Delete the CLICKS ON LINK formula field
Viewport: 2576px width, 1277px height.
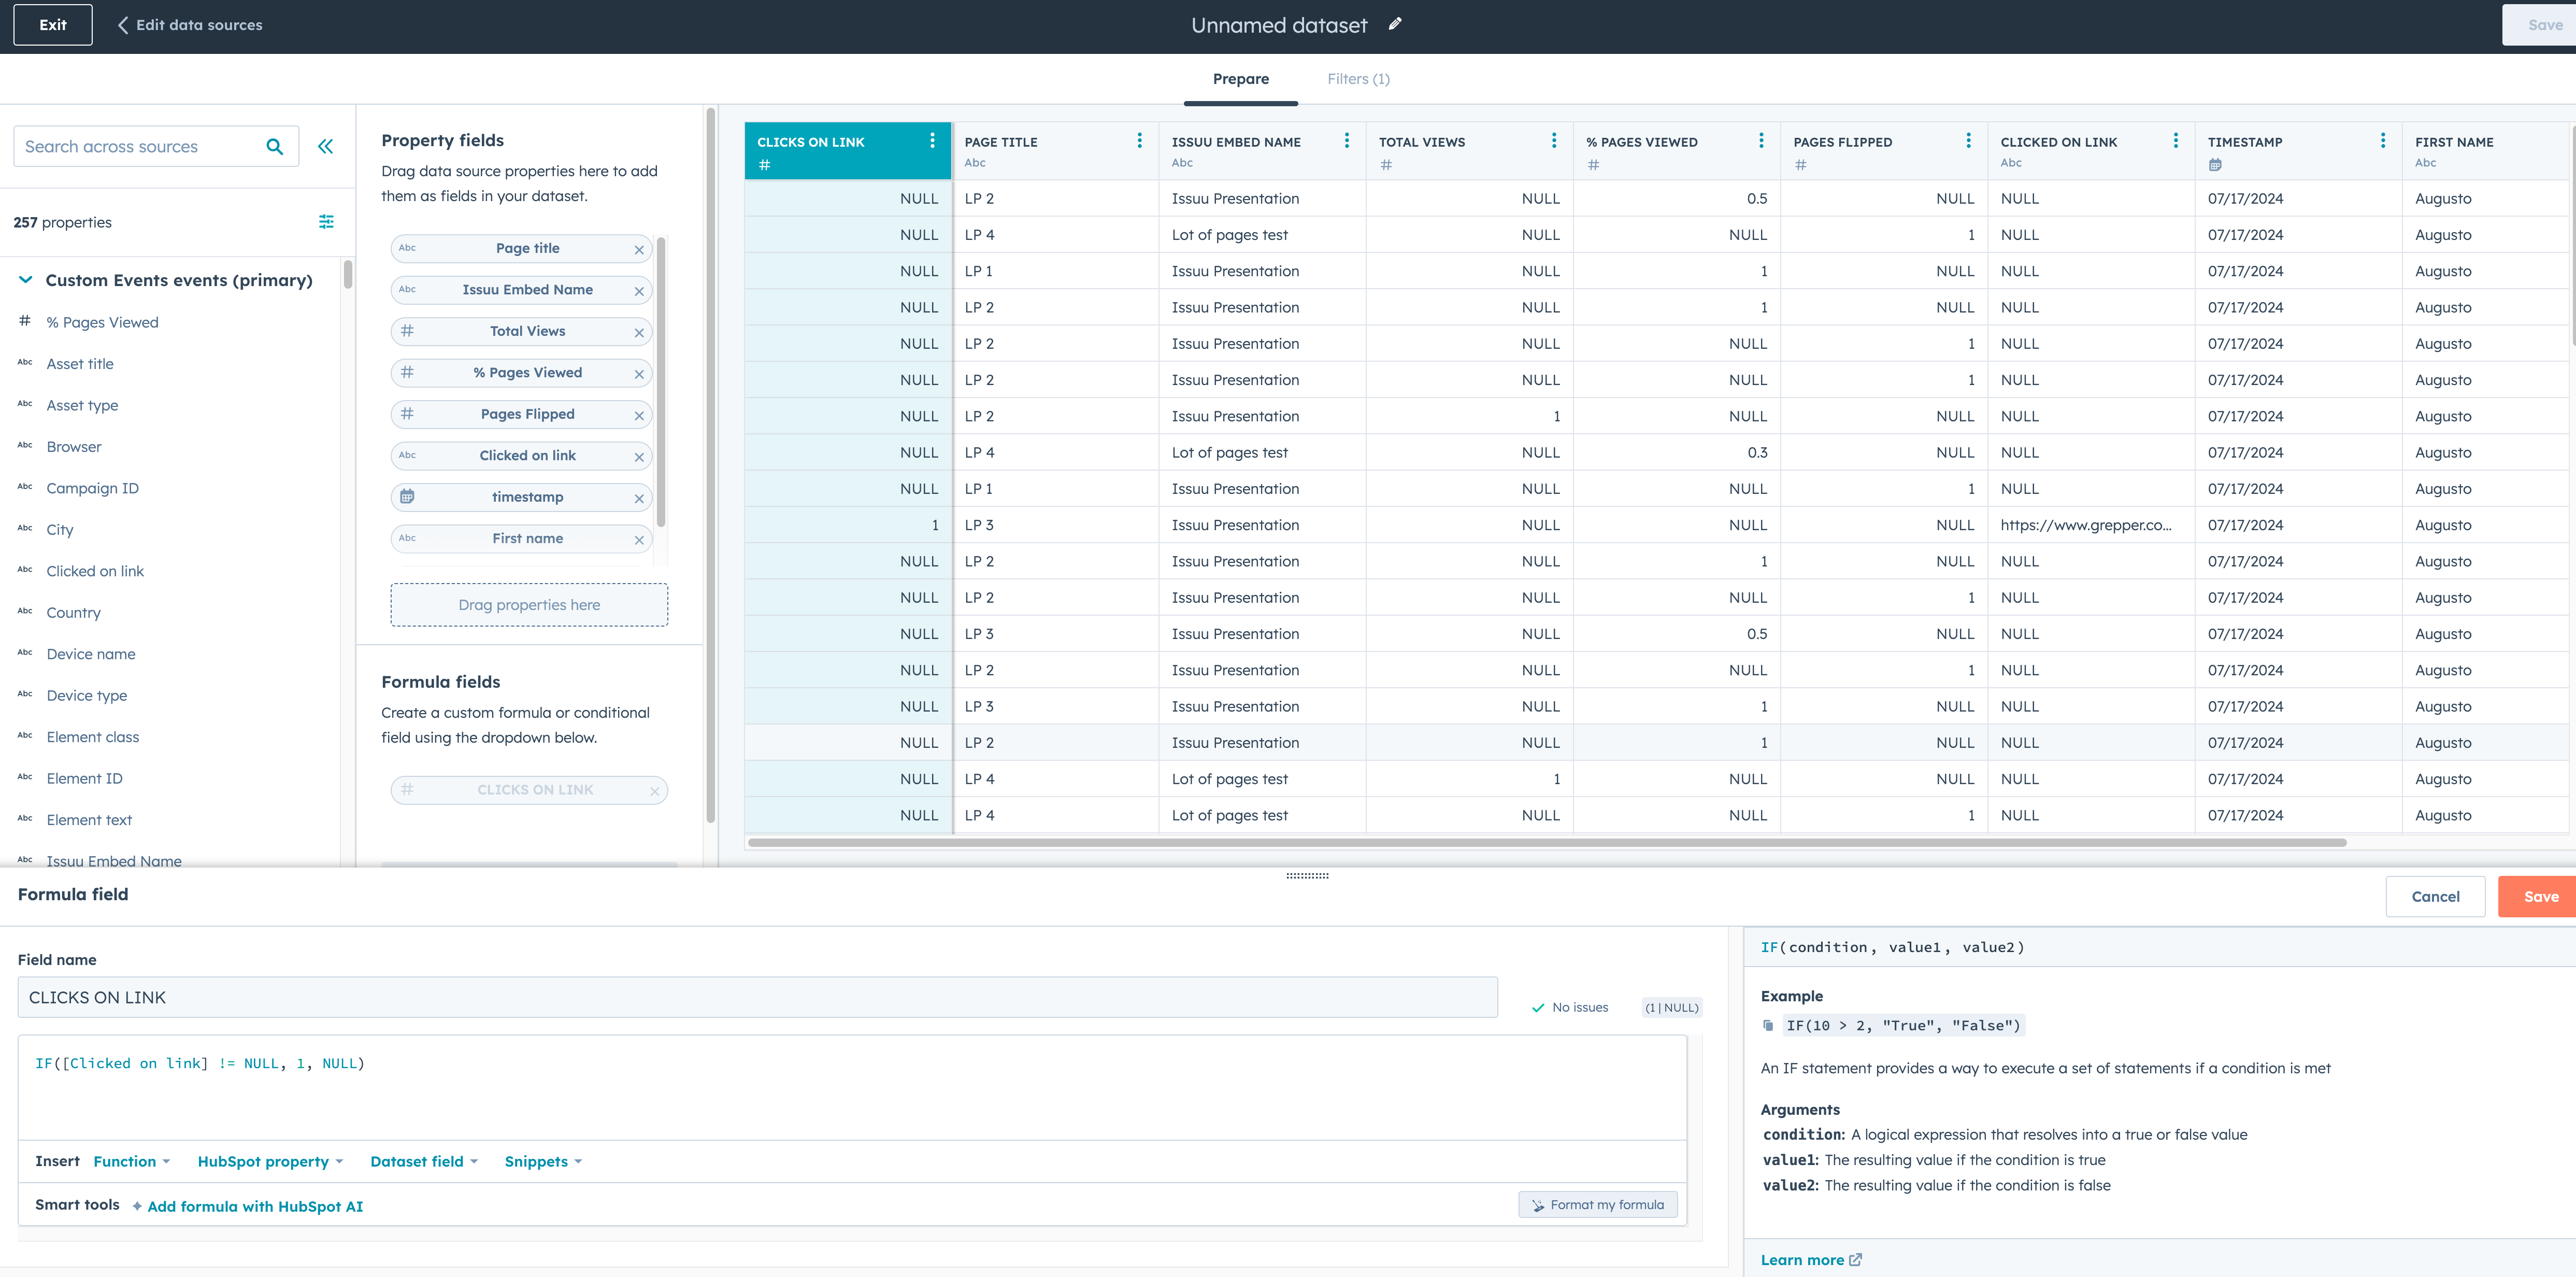[654, 791]
